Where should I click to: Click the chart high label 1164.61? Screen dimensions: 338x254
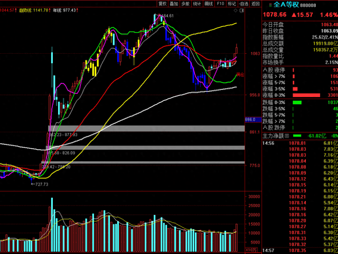tap(166, 16)
